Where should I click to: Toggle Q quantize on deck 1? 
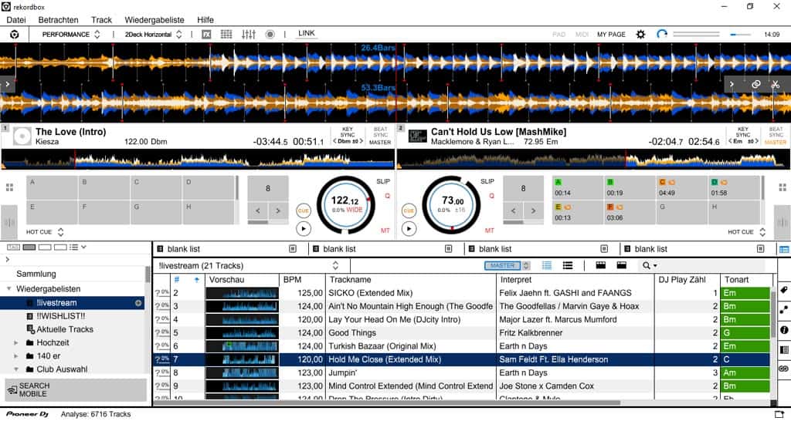pos(388,196)
